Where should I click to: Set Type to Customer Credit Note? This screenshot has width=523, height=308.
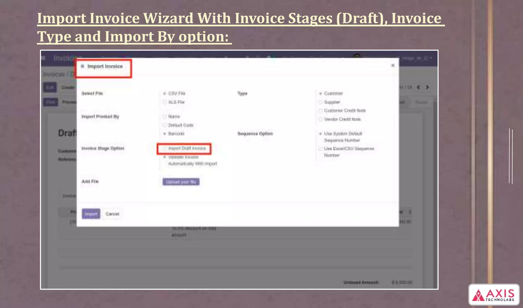[320, 111]
